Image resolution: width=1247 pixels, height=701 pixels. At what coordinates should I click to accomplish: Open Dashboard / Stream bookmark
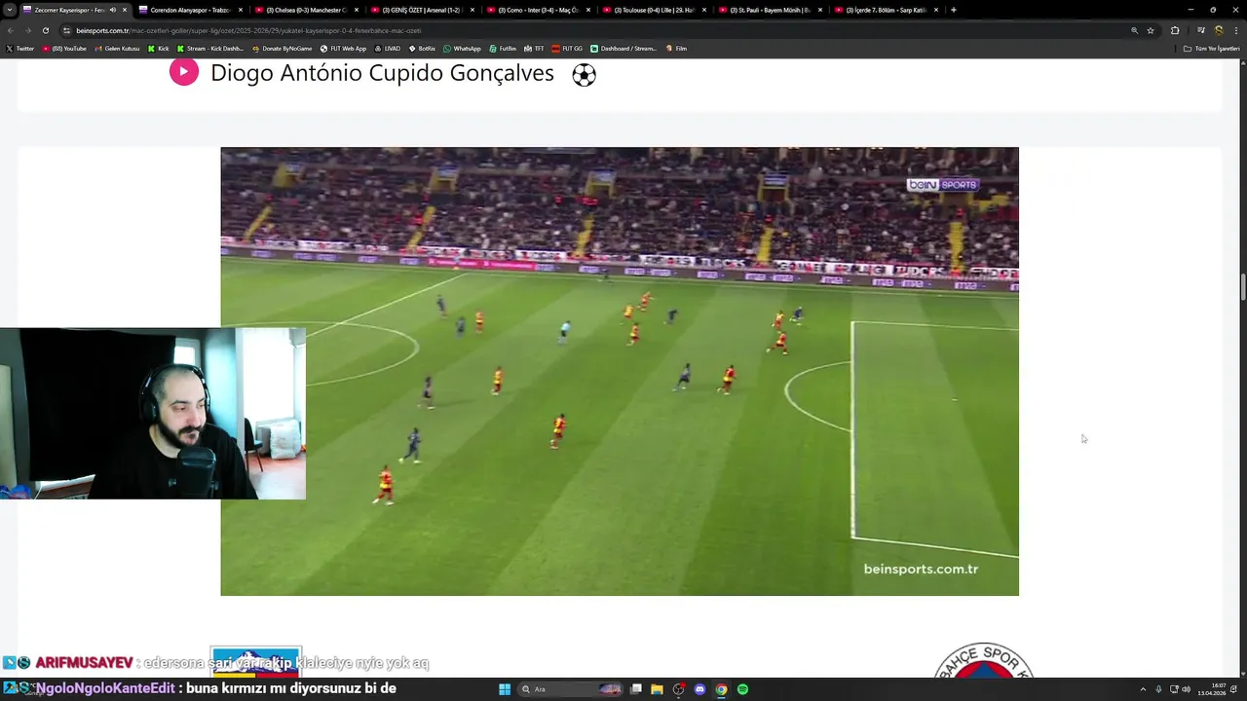pyautogui.click(x=623, y=49)
